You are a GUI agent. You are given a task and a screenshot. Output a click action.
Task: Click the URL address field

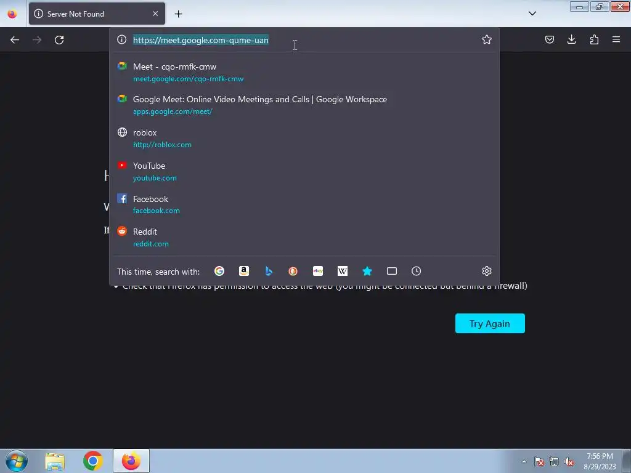(x=304, y=40)
